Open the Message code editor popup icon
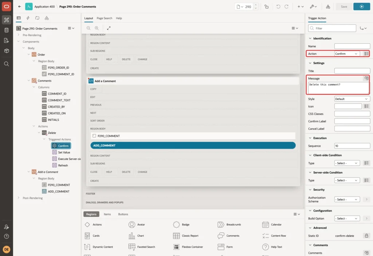The width and height of the screenshot is (373, 256). [x=366, y=79]
